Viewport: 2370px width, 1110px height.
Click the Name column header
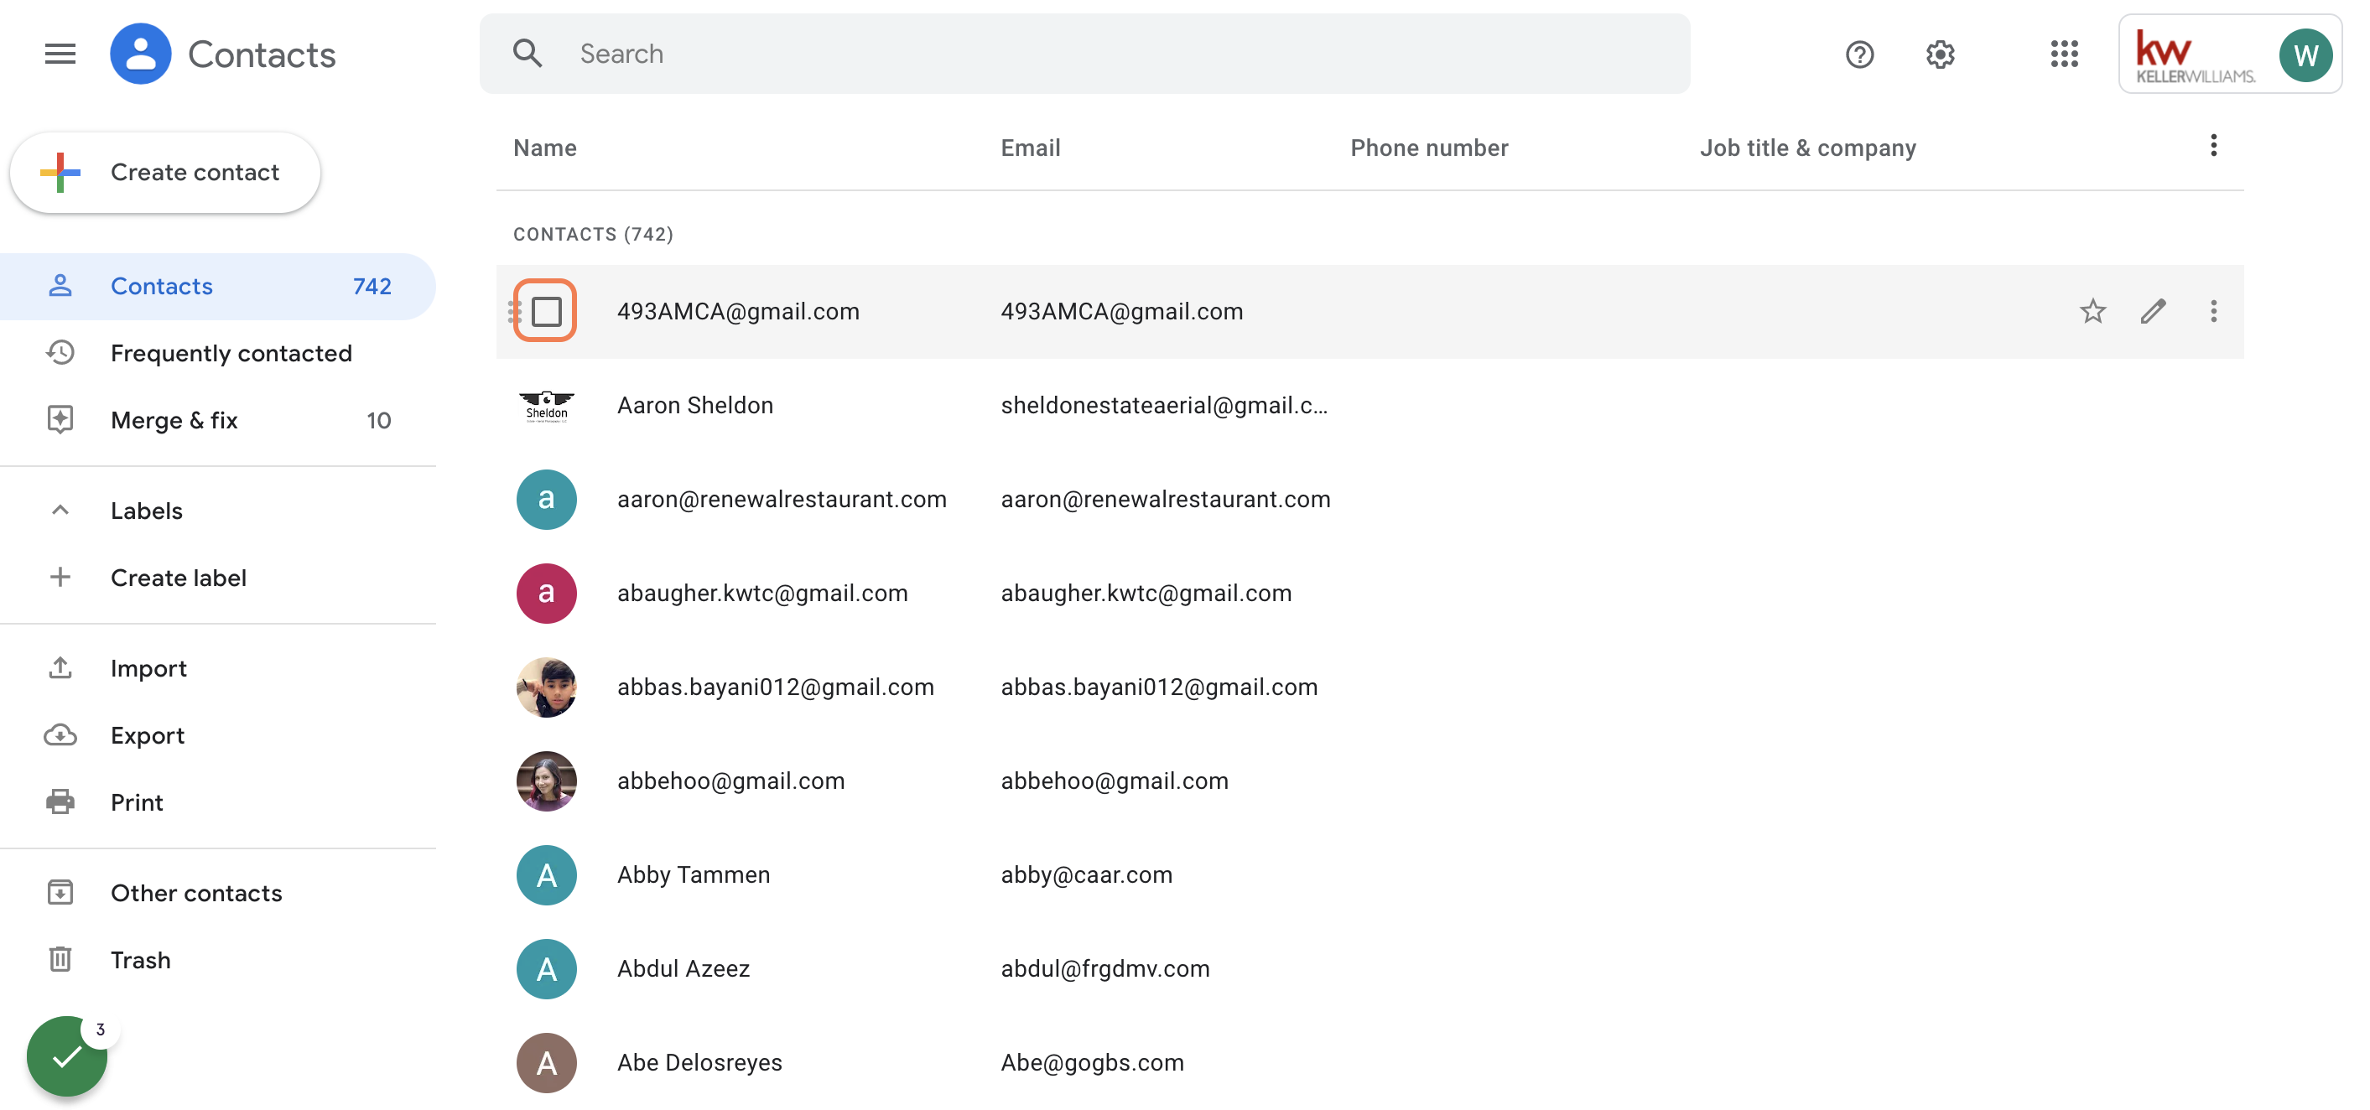coord(544,148)
